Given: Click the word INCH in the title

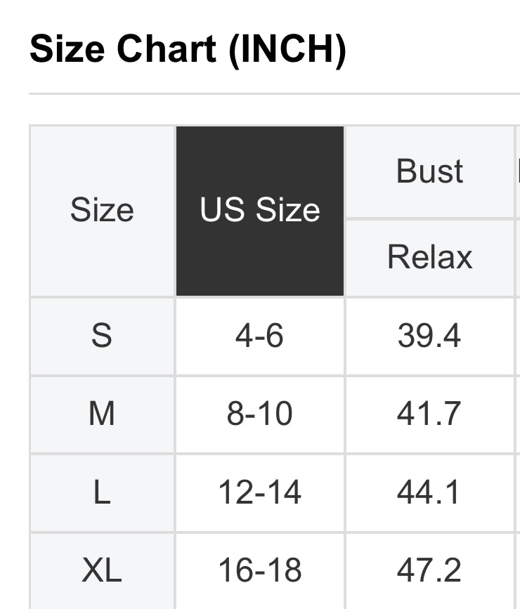Looking at the screenshot, I should (x=288, y=49).
